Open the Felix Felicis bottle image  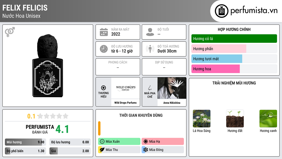[48, 66]
